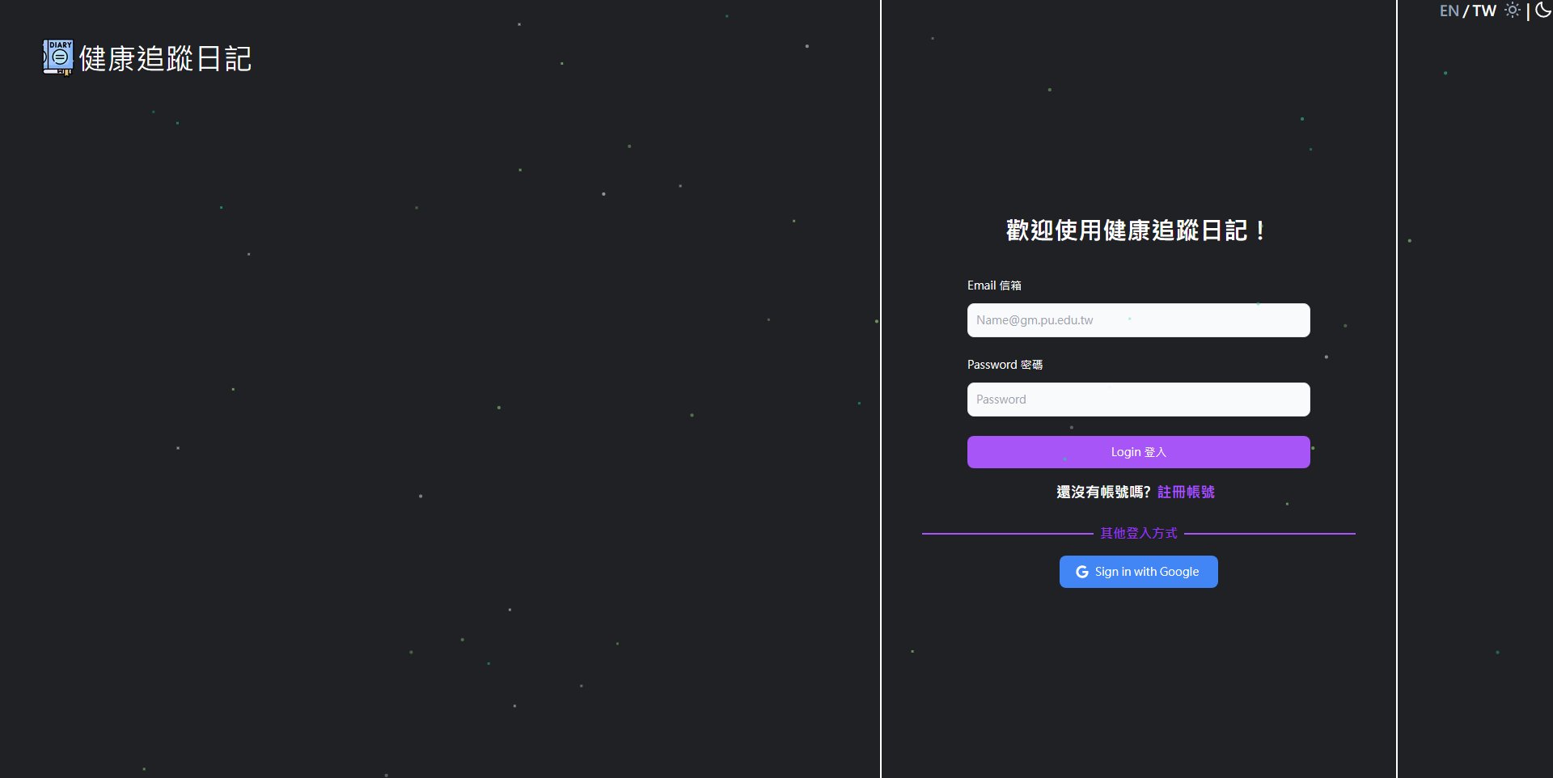This screenshot has height=778, width=1553.
Task: Click the slash between EN and TW
Action: [1466, 11]
